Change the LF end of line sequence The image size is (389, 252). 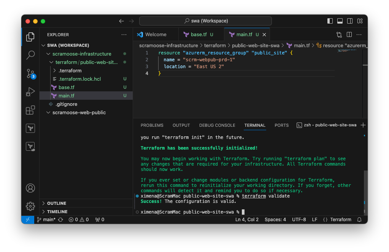(314, 220)
